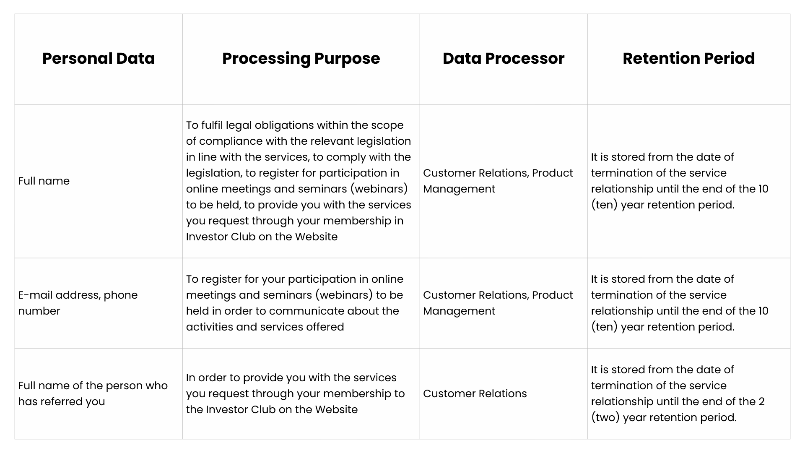The image size is (805, 453).
Task: Click 'activities and services offered' text
Action: [265, 327]
